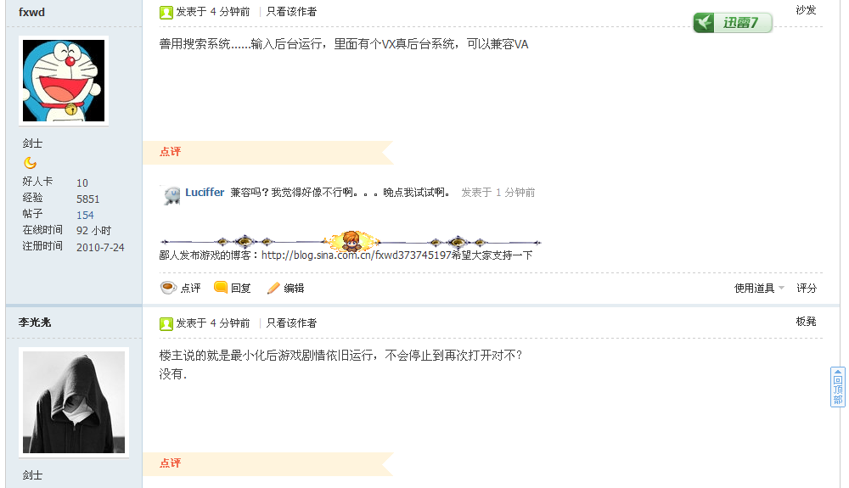Click the yellow speech bubble 回复 icon
This screenshot has height=488, width=849.
pyautogui.click(x=221, y=287)
